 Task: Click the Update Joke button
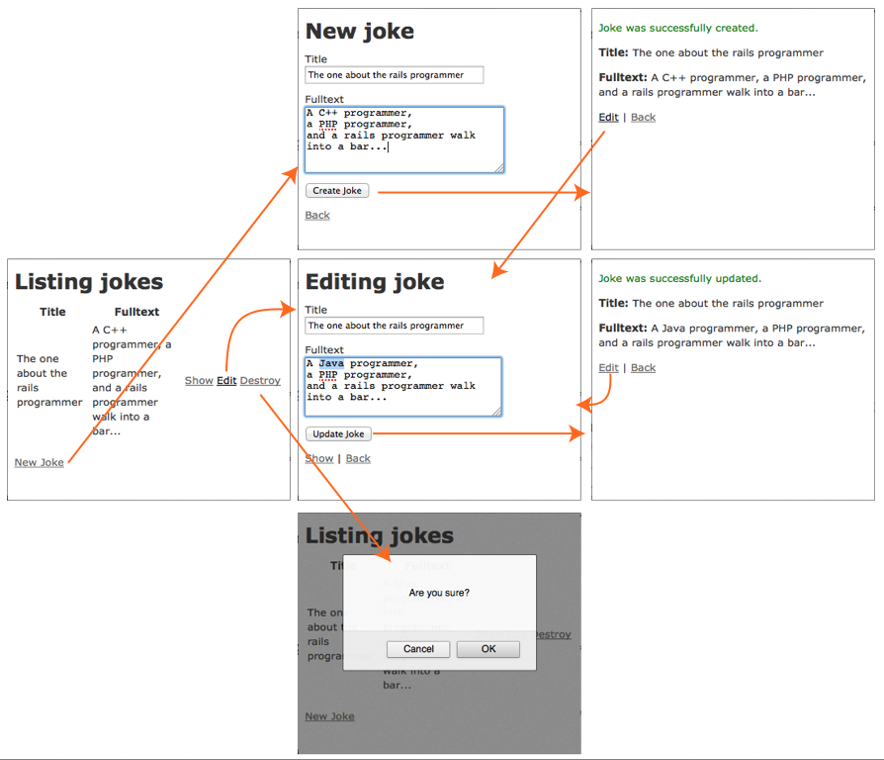[x=338, y=433]
